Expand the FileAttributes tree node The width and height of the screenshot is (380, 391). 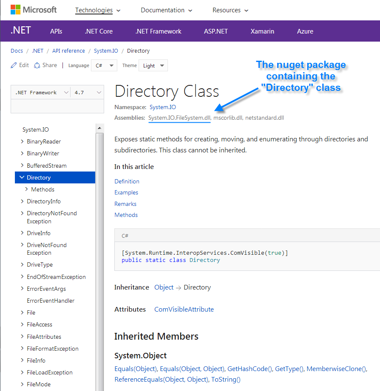point(22,337)
